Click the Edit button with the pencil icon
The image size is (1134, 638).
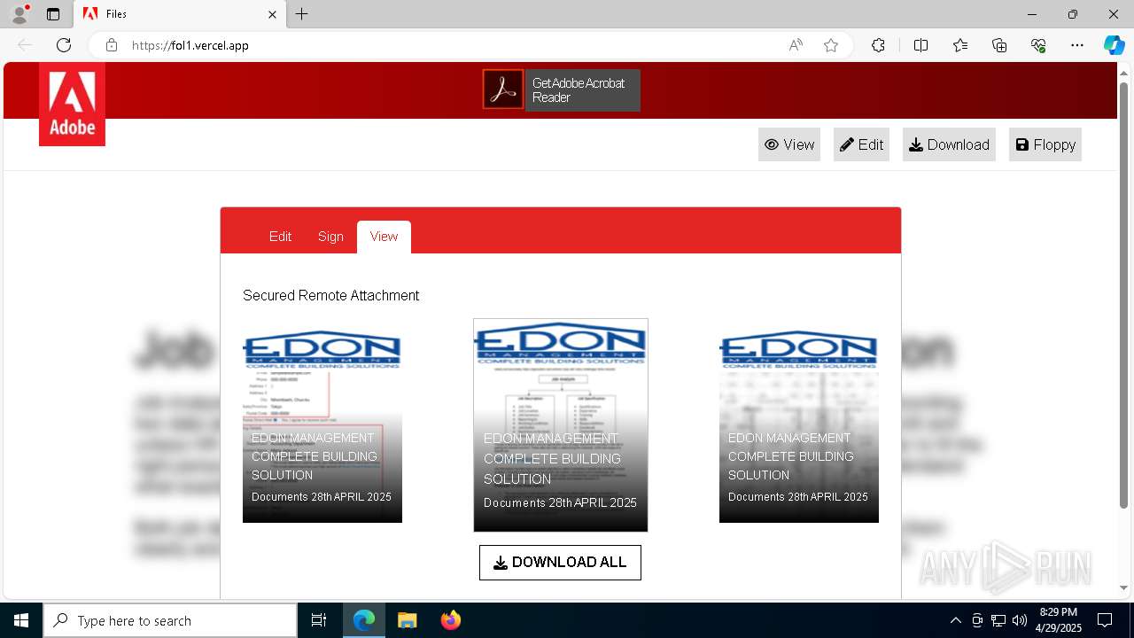861,144
